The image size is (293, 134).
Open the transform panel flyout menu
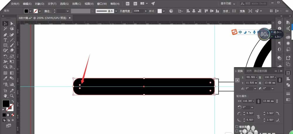[x=281, y=71]
